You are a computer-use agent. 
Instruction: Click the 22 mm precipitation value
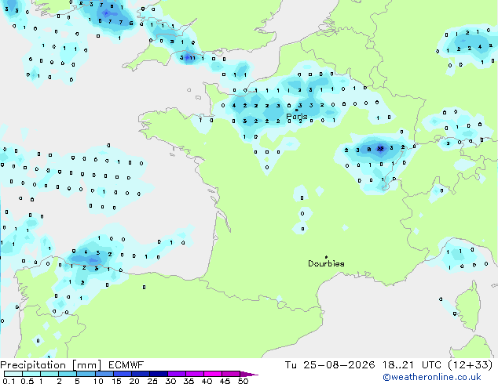(x=380, y=148)
